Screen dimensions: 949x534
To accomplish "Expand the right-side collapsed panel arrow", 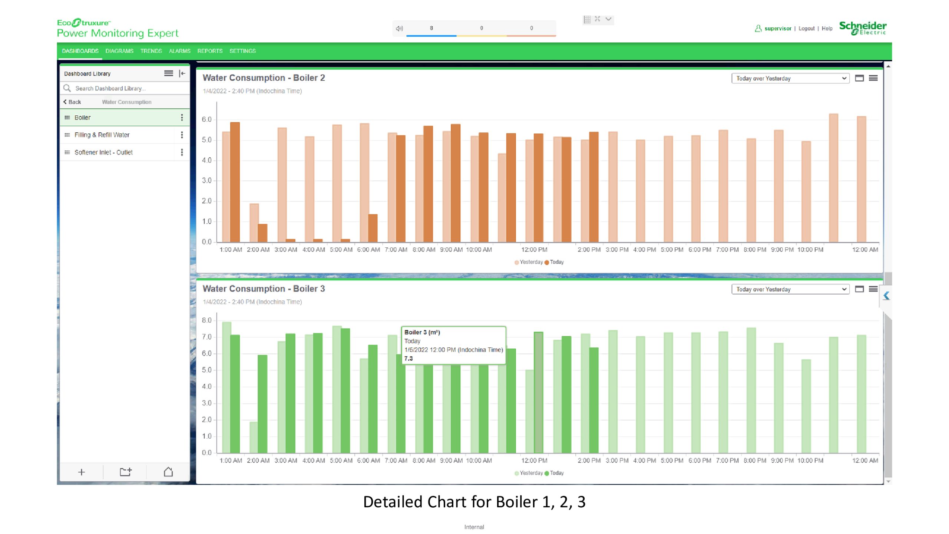I will [x=886, y=296].
